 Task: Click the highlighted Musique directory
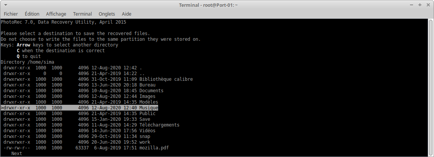point(149,108)
